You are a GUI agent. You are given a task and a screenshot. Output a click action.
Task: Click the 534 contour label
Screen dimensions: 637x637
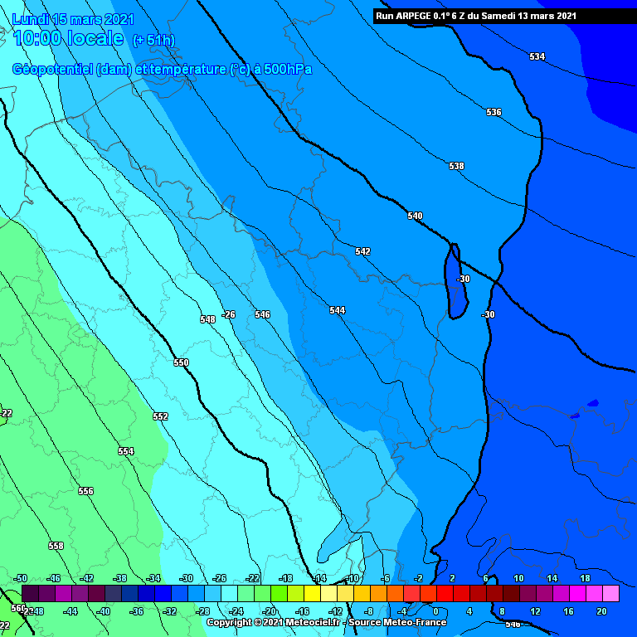[537, 56]
